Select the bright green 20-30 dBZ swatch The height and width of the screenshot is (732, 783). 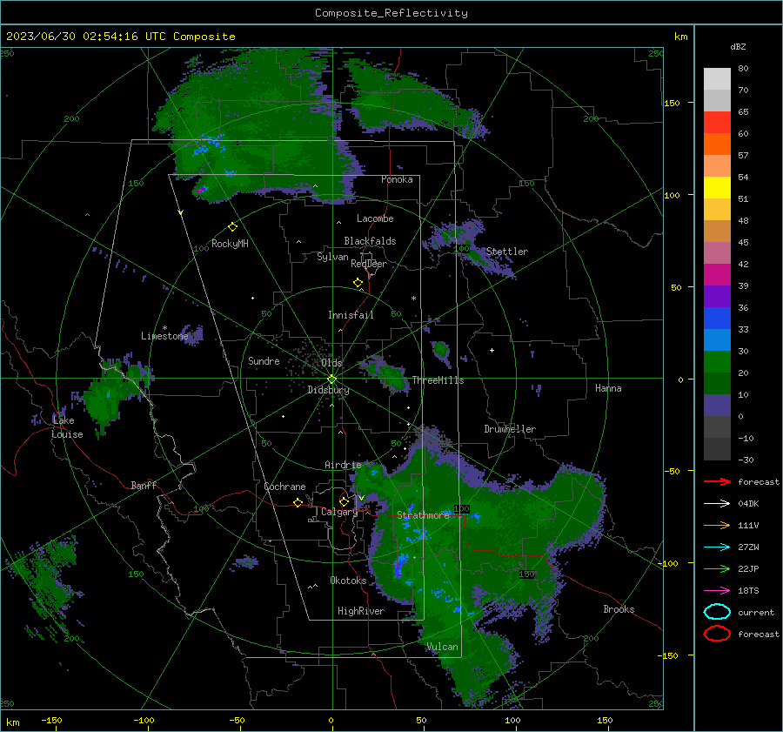click(717, 362)
